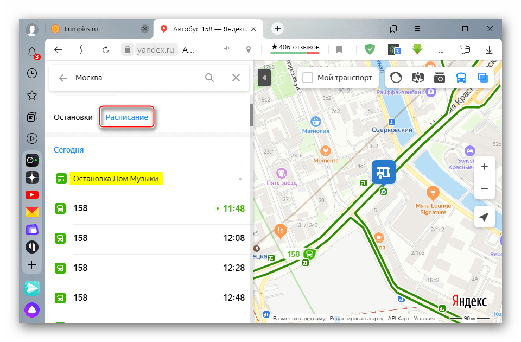Click the search magnifier icon
This screenshot has height=342, width=521.
(x=209, y=78)
